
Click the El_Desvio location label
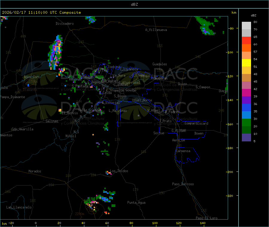point(70,113)
